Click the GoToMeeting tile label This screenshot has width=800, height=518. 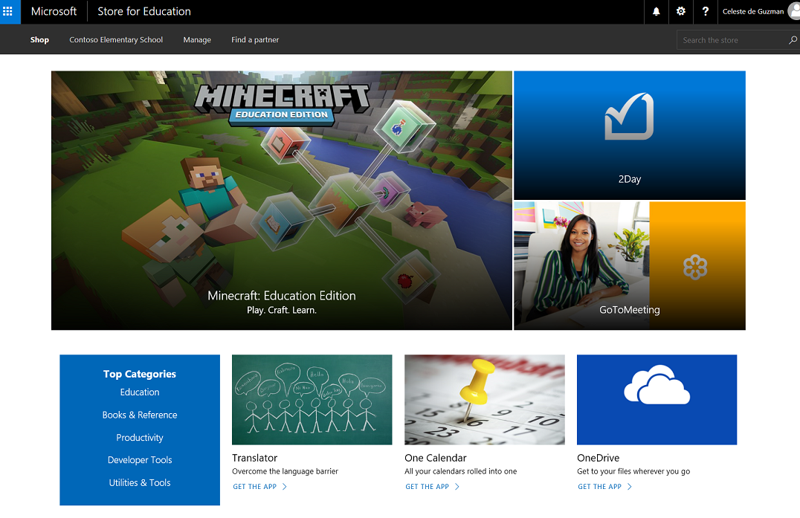pos(629,310)
